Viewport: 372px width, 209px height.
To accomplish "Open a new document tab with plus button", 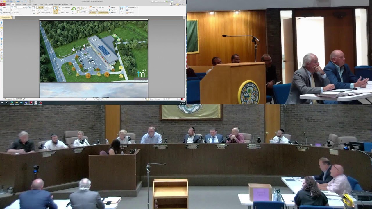I will point(14,17).
